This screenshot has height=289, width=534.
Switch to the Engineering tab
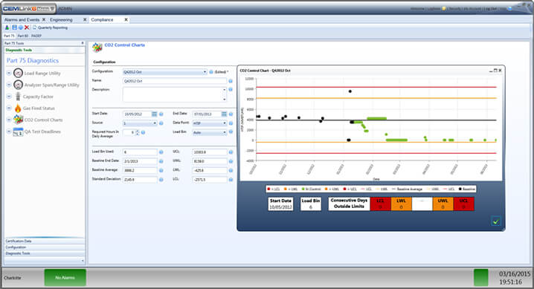tap(61, 20)
